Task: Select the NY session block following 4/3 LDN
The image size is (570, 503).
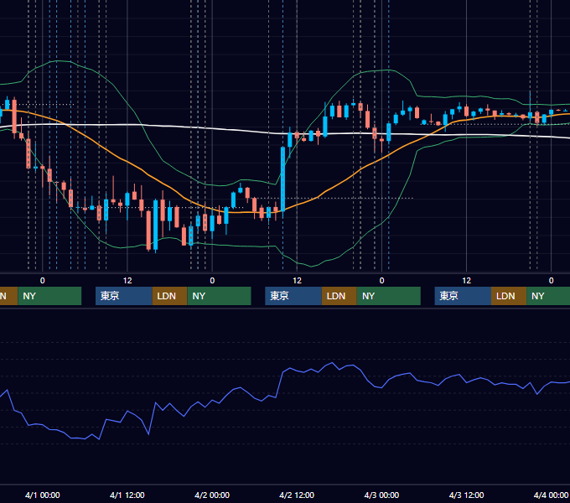Action: tap(548, 296)
